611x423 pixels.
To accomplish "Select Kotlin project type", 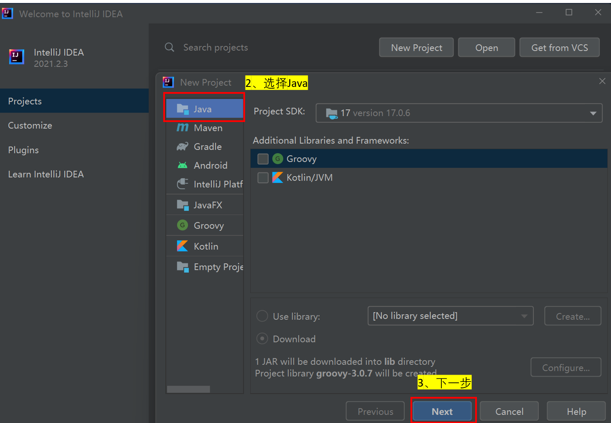I will click(205, 246).
